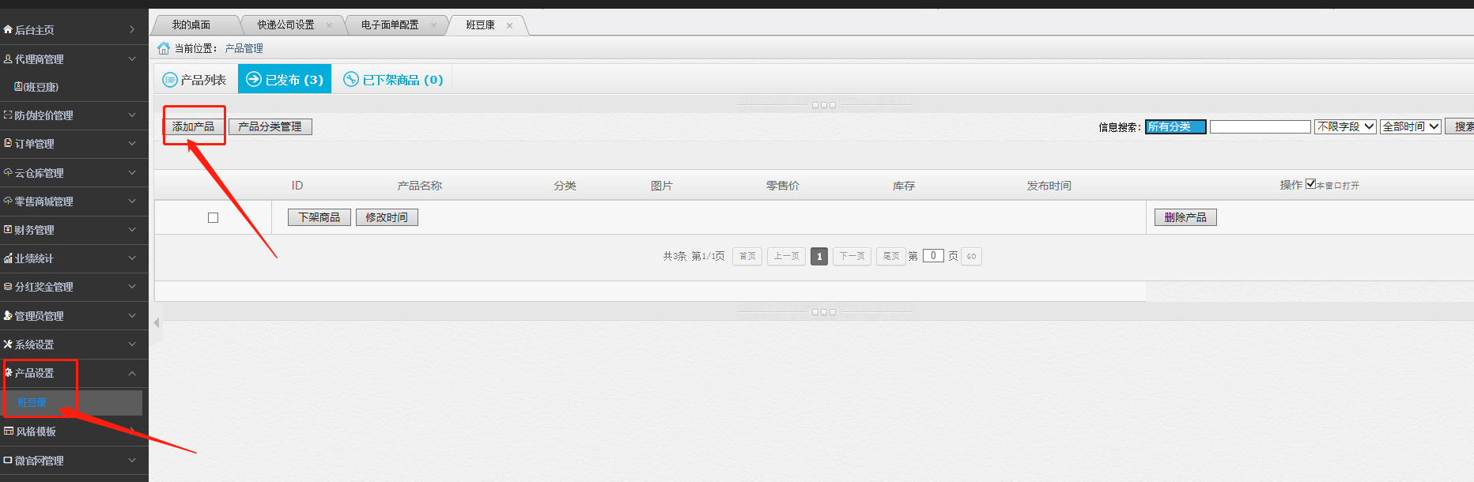Toggle the 本窗口打开 checkbox

coord(1310,184)
